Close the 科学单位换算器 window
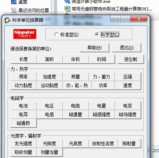Screen dimensions: 159x158 coord(139,19)
